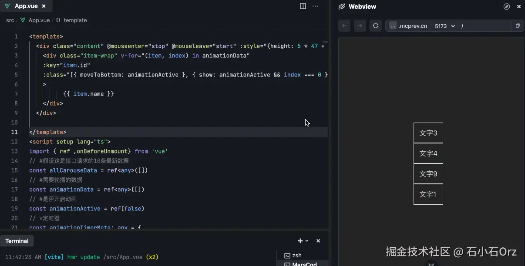This screenshot has width=525, height=266.
Task: Close the Terminal panel
Action: pyautogui.click(x=318, y=241)
